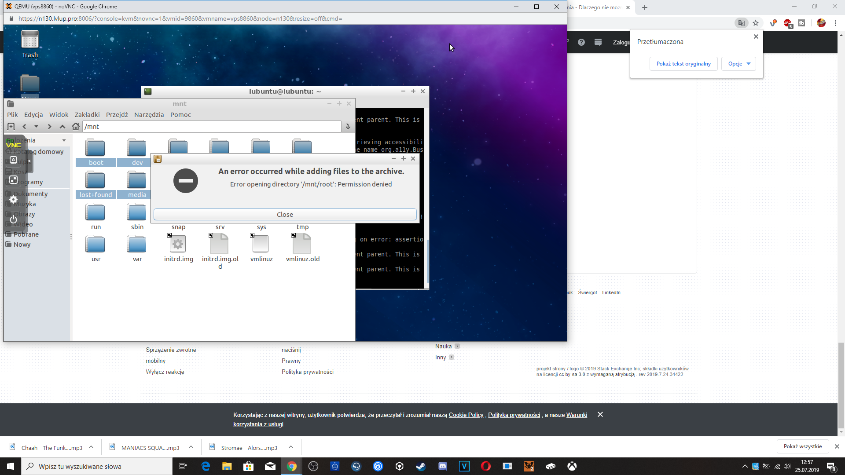This screenshot has height=475, width=845.
Task: Open the Zakładki menu
Action: point(87,115)
